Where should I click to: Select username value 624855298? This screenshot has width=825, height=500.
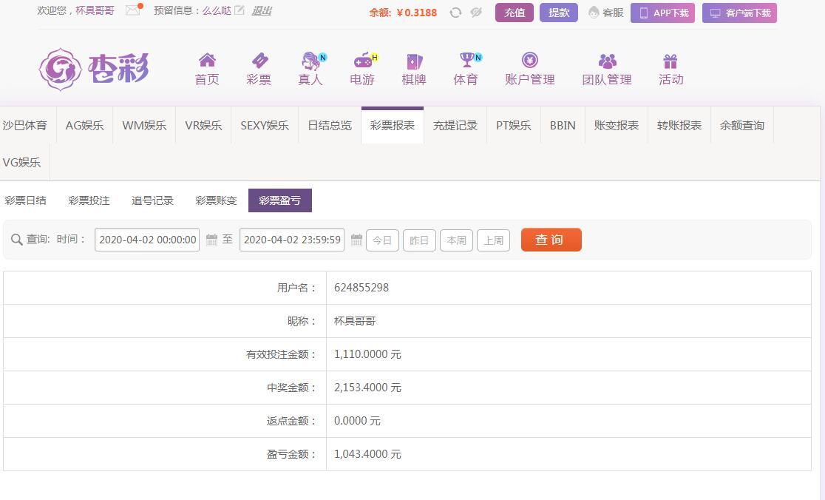point(361,288)
